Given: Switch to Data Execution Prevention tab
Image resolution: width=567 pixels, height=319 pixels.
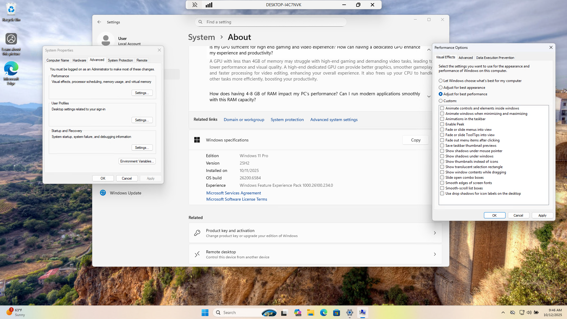Looking at the screenshot, I should click(495, 58).
